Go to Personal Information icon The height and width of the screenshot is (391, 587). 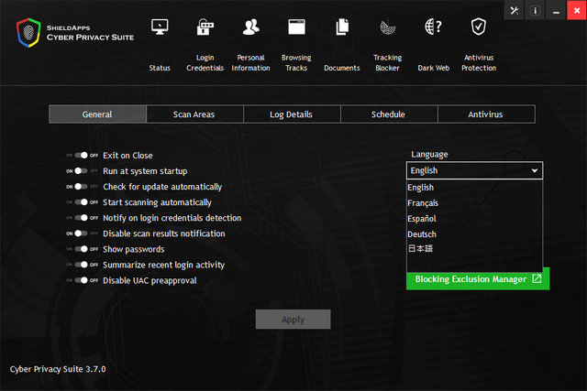tap(250, 27)
